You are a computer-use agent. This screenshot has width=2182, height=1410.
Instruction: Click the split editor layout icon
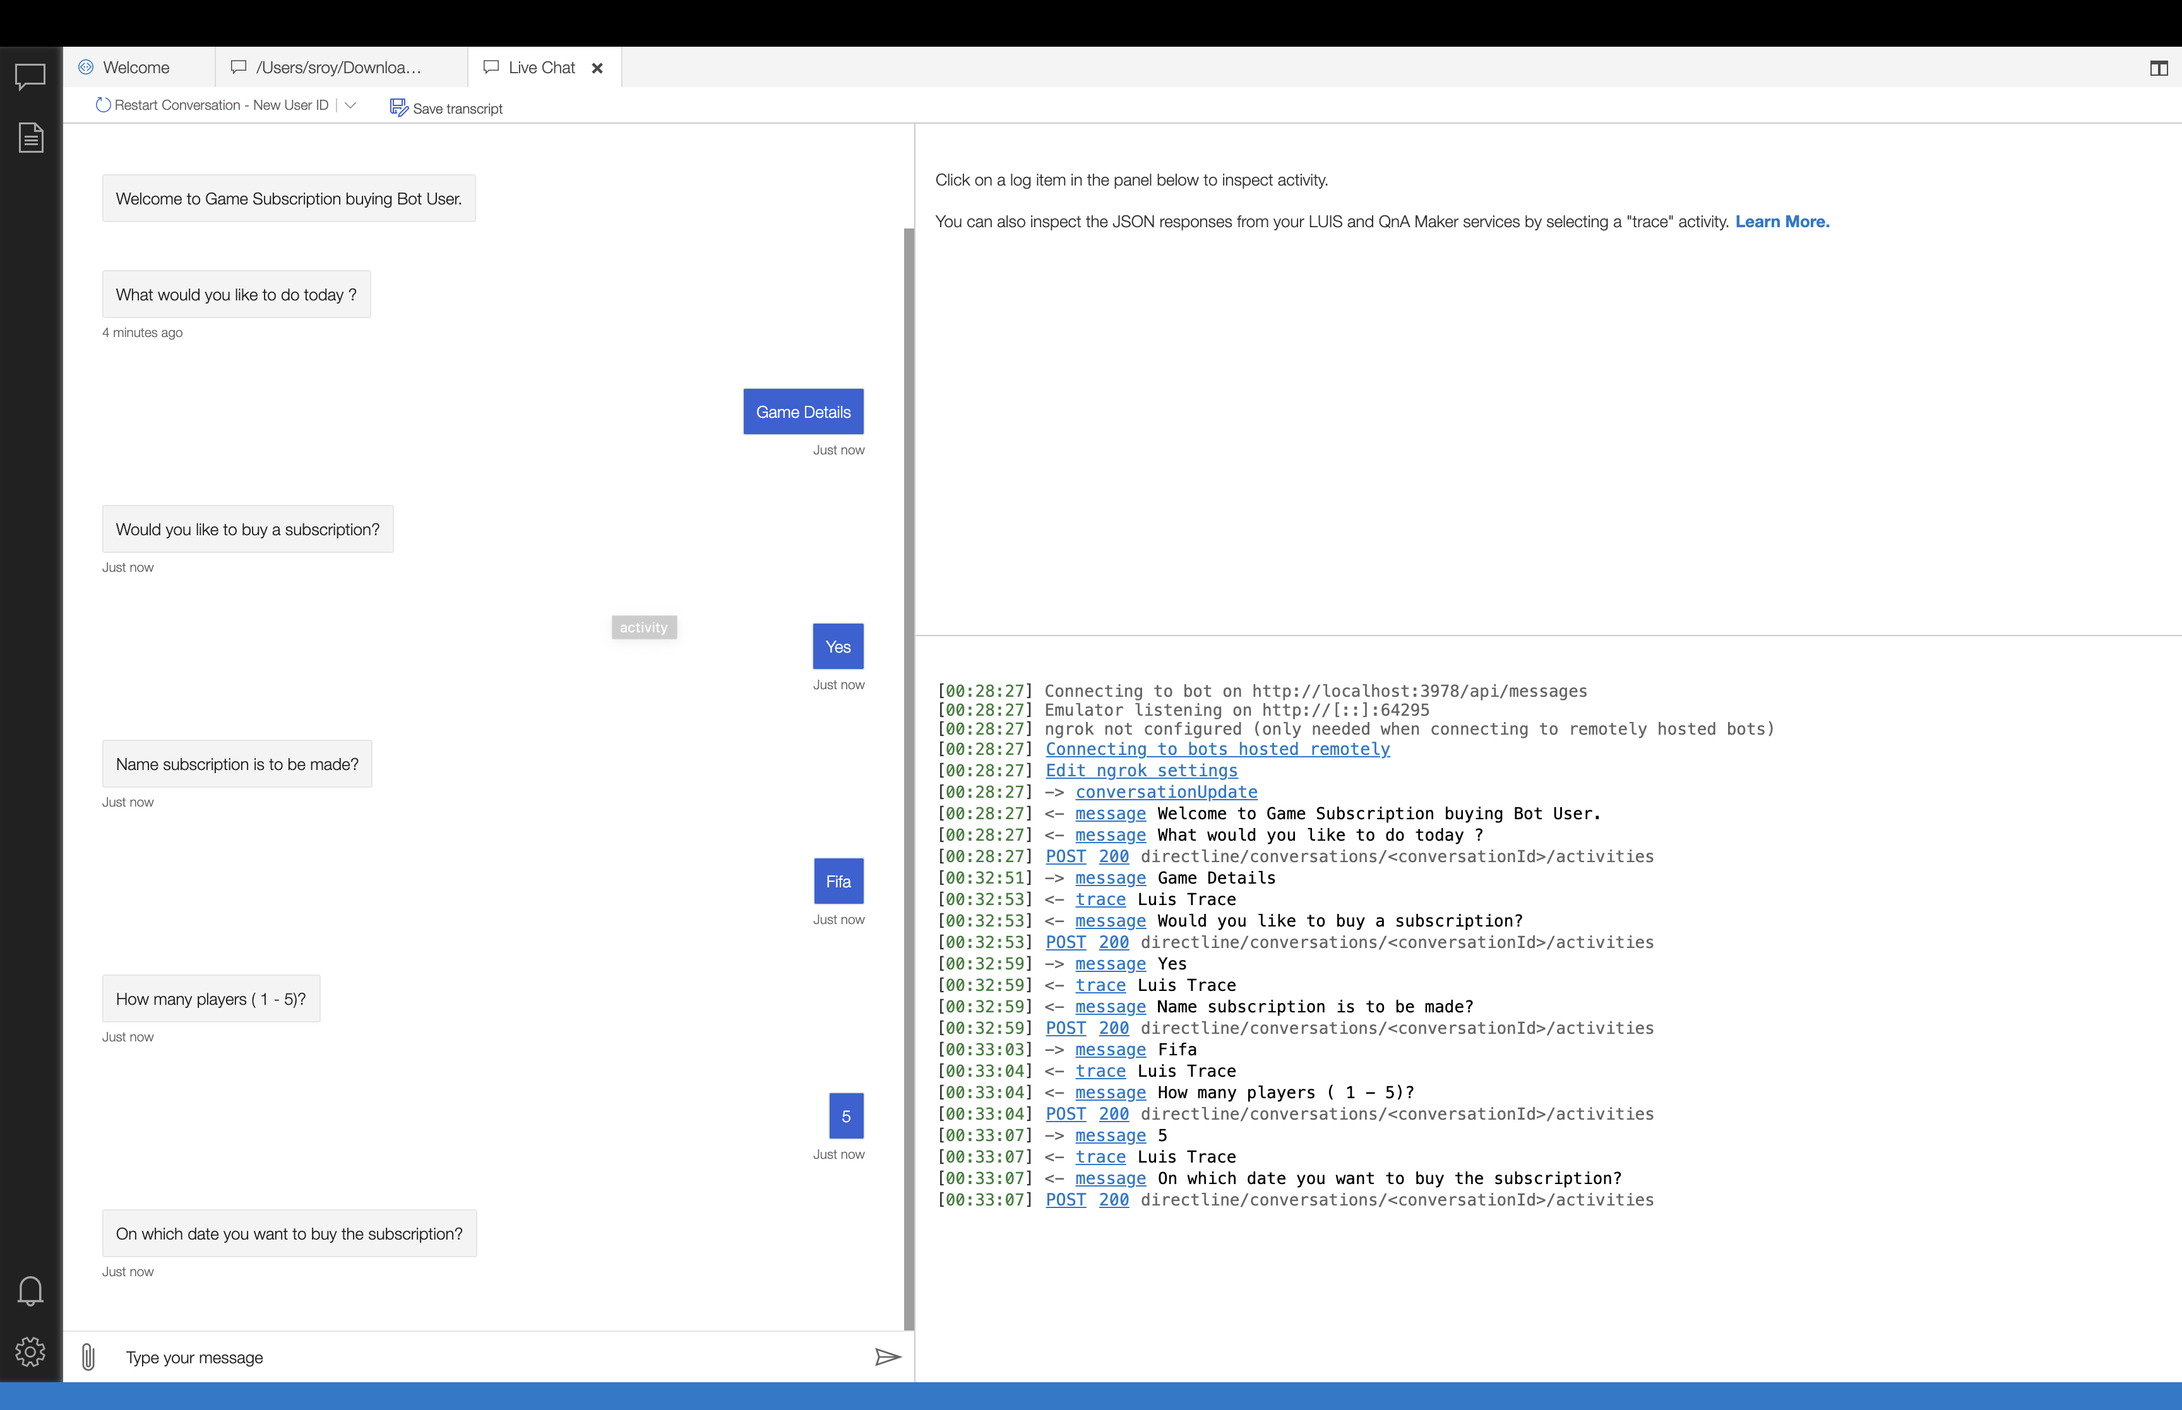tap(2158, 69)
